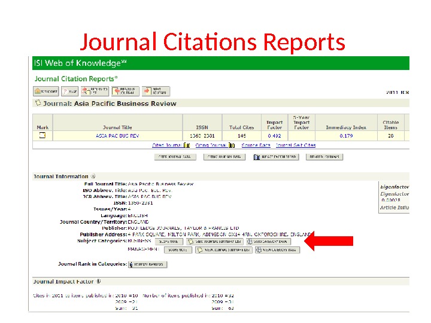Viewport: 431px width, 323px height.
Task: Click the Total Cites column header
Action: [x=242, y=127]
